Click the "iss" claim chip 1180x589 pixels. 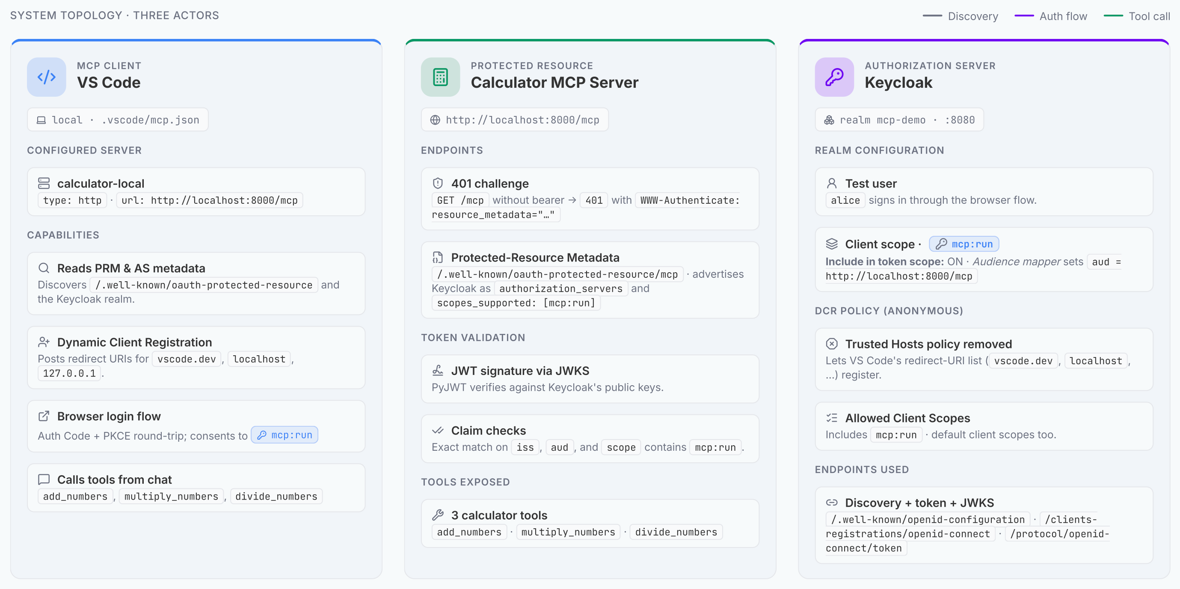(525, 447)
